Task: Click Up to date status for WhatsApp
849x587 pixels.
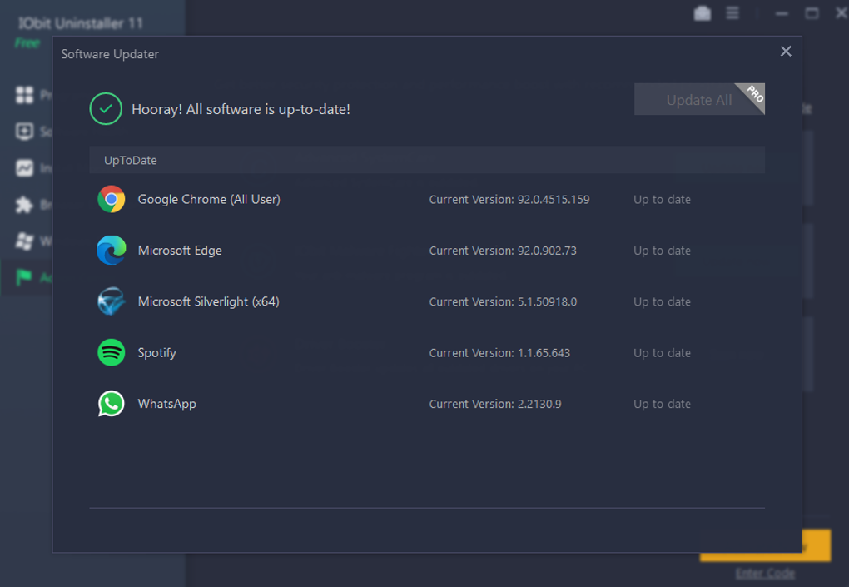Action: [662, 404]
